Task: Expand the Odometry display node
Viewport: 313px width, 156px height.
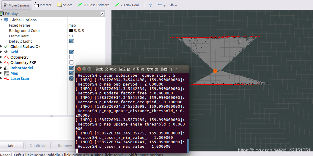Action: click(1, 57)
